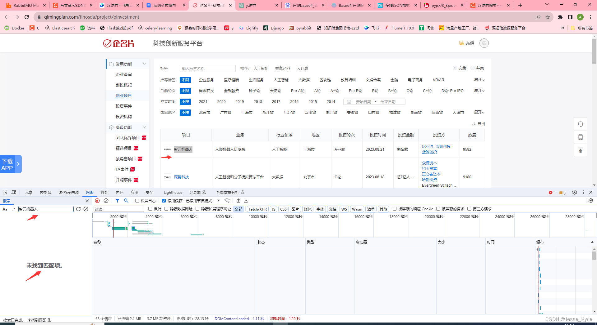
Task: Check the 第三方请求 checkbox
Action: tap(469, 209)
